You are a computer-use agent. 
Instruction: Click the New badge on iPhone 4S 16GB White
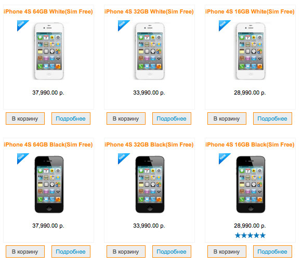coord(224,24)
